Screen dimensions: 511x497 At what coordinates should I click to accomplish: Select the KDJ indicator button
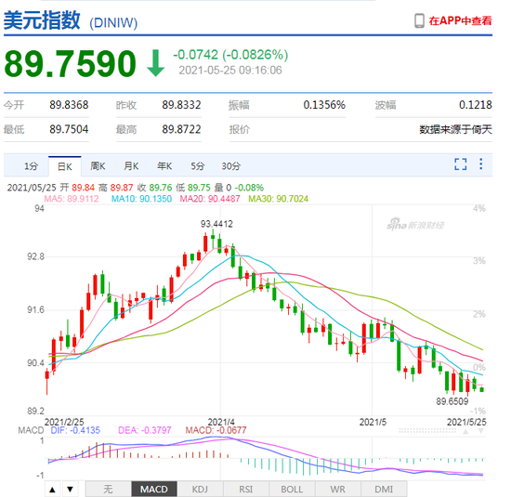(200, 490)
